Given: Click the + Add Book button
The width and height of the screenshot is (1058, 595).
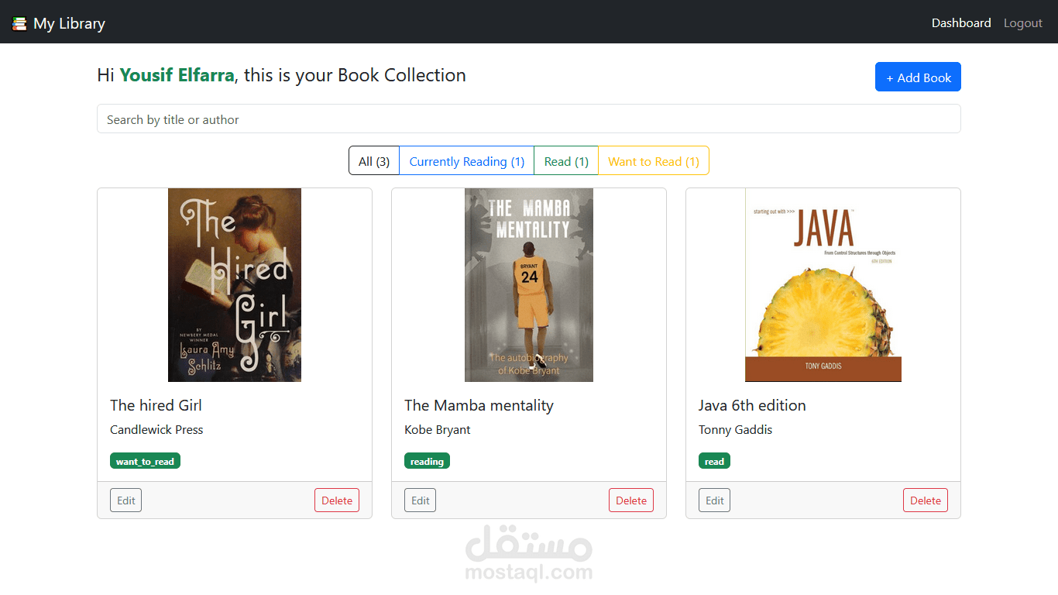Looking at the screenshot, I should 918,77.
